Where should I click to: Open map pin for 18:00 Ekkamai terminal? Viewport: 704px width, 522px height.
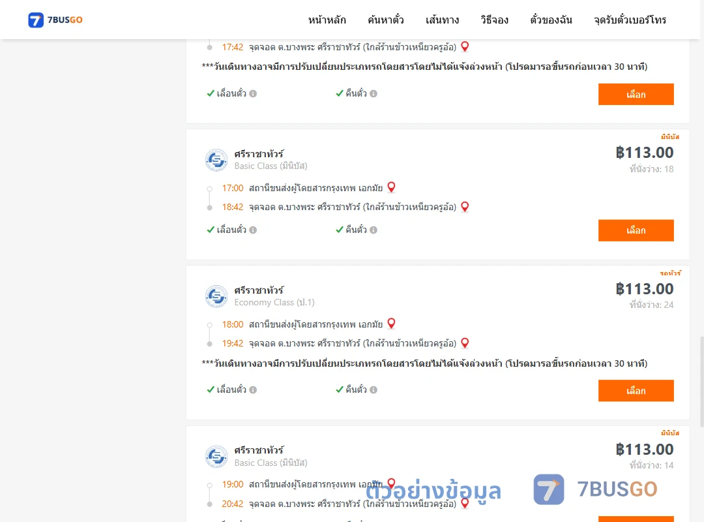(392, 323)
